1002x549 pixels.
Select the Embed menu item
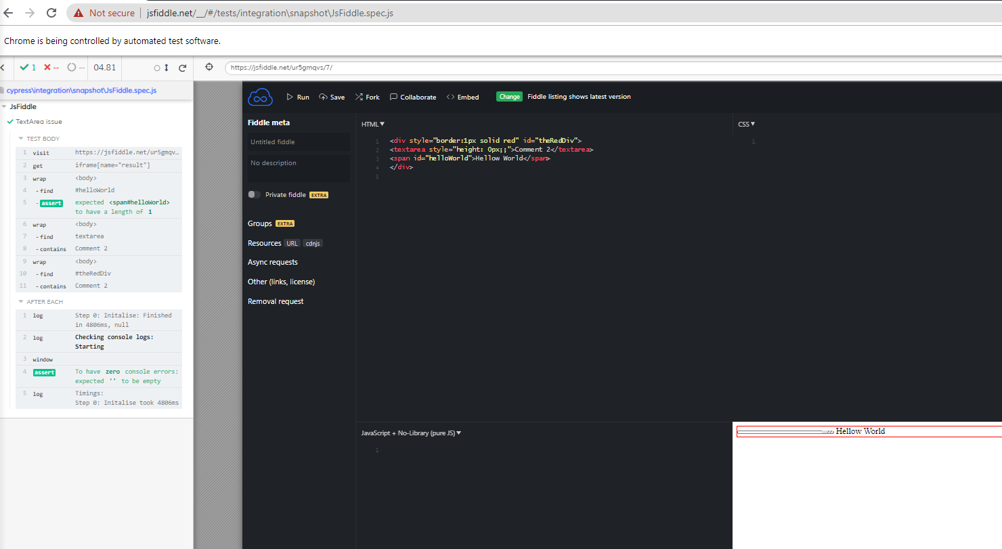click(462, 97)
